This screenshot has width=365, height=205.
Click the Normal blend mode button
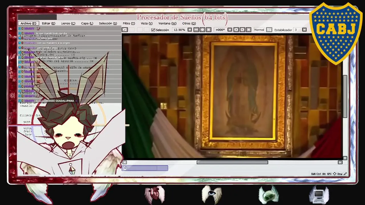pyautogui.click(x=259, y=30)
